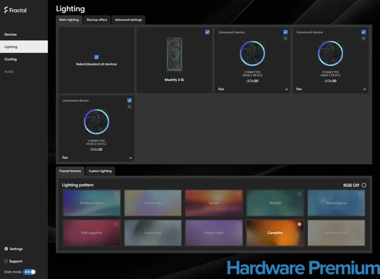Image resolution: width=380 pixels, height=279 pixels.
Task: Switch to the Main lighting tab
Action: point(69,20)
